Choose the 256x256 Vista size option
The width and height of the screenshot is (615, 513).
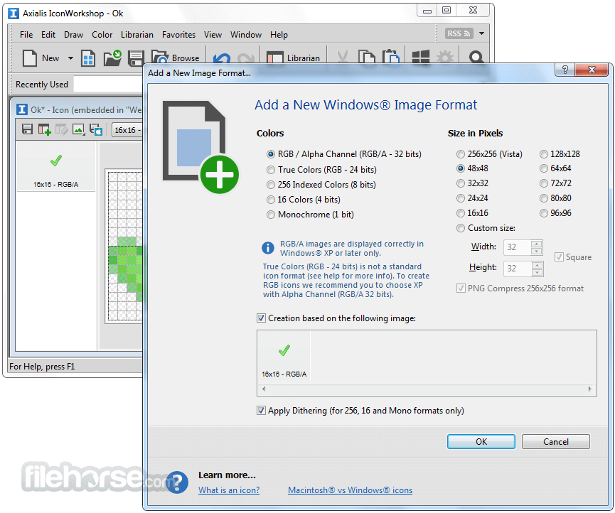pyautogui.click(x=461, y=153)
